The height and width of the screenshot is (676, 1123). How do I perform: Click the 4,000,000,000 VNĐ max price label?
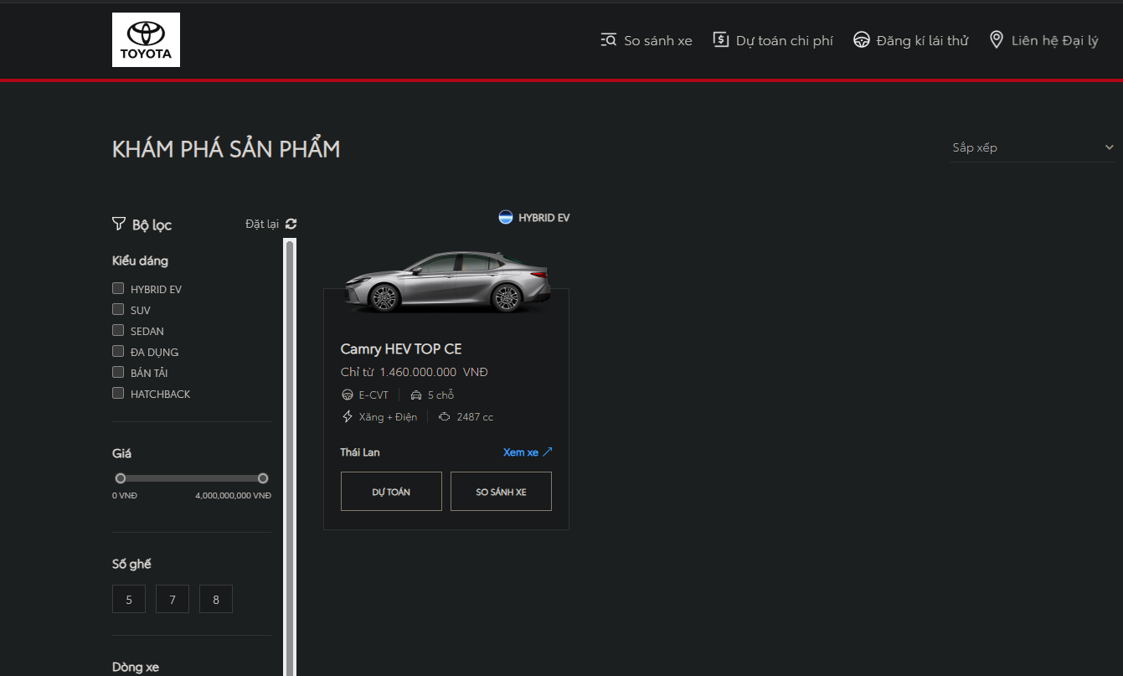click(x=234, y=495)
